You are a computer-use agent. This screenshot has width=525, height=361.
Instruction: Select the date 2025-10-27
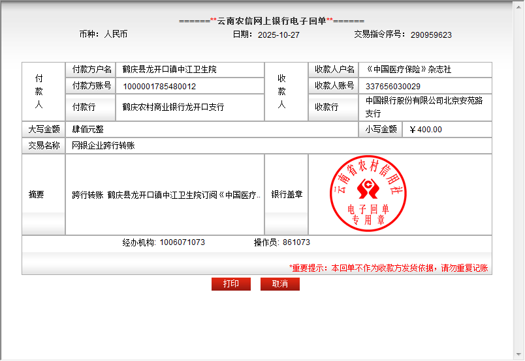pos(279,35)
